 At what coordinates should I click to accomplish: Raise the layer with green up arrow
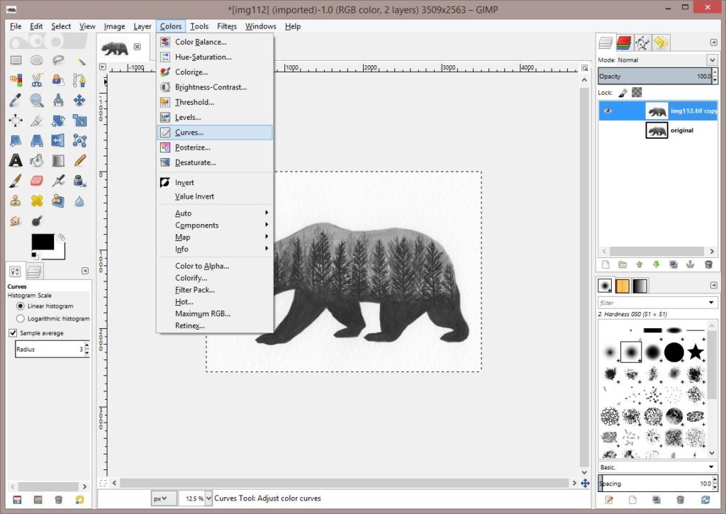click(640, 264)
